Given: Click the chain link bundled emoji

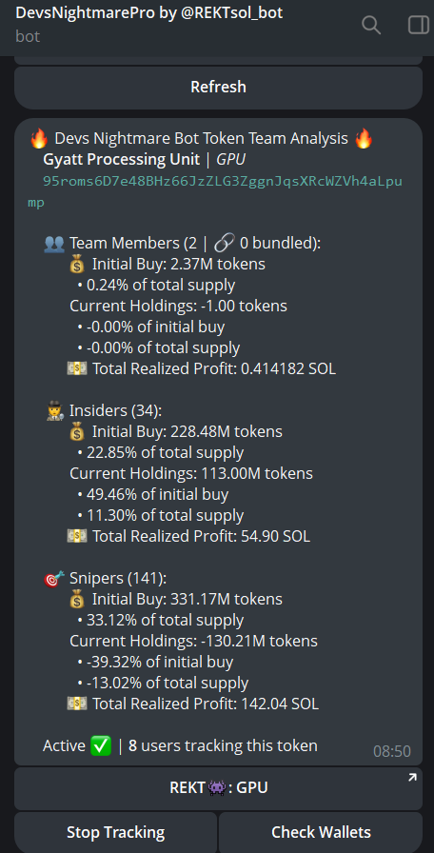Looking at the screenshot, I should pyautogui.click(x=224, y=244).
